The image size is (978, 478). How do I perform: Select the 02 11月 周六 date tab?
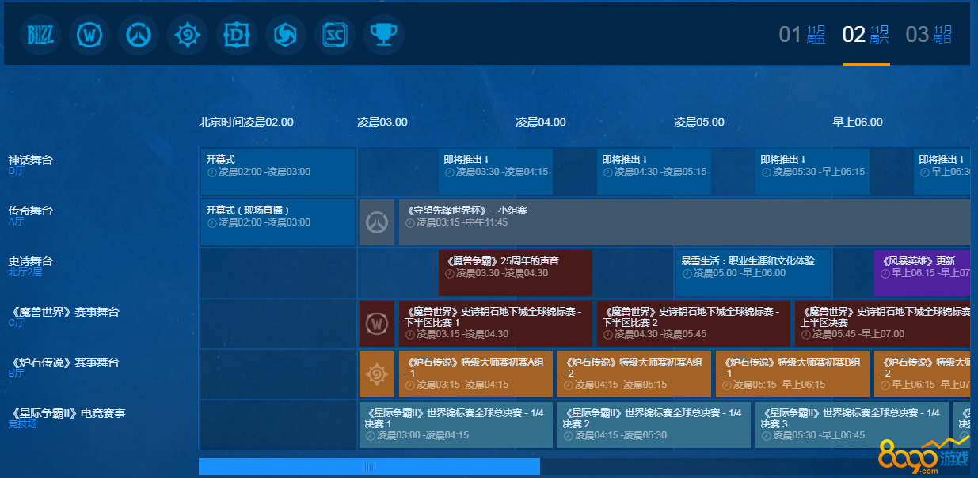tap(866, 34)
